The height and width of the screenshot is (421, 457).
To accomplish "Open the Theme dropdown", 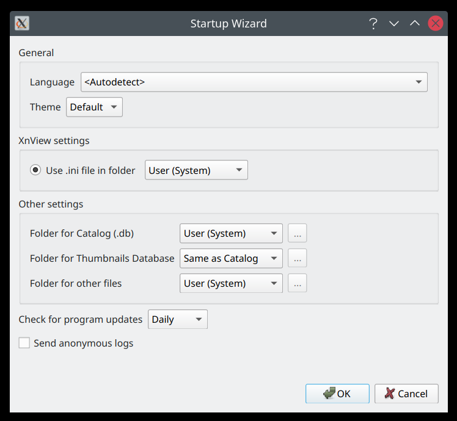I will pos(94,107).
